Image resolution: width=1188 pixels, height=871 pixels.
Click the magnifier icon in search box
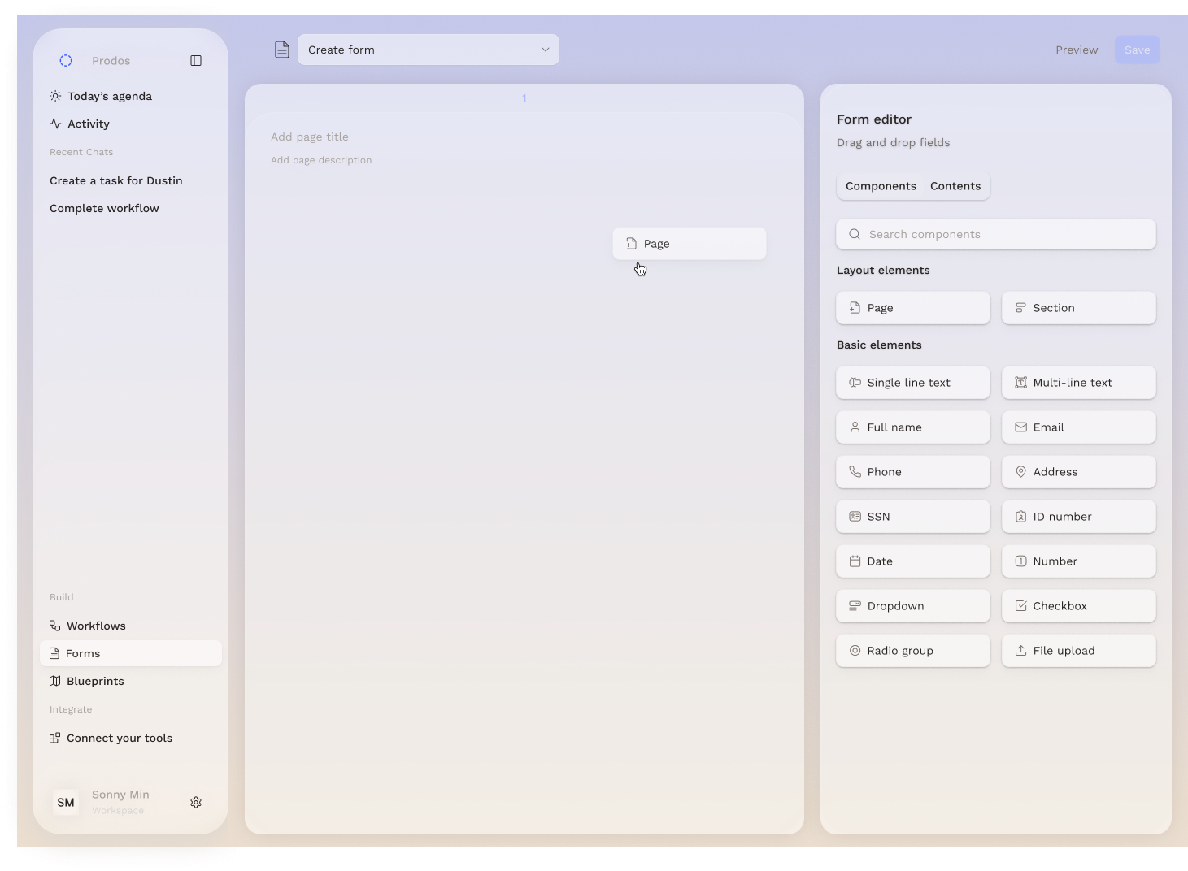(855, 234)
